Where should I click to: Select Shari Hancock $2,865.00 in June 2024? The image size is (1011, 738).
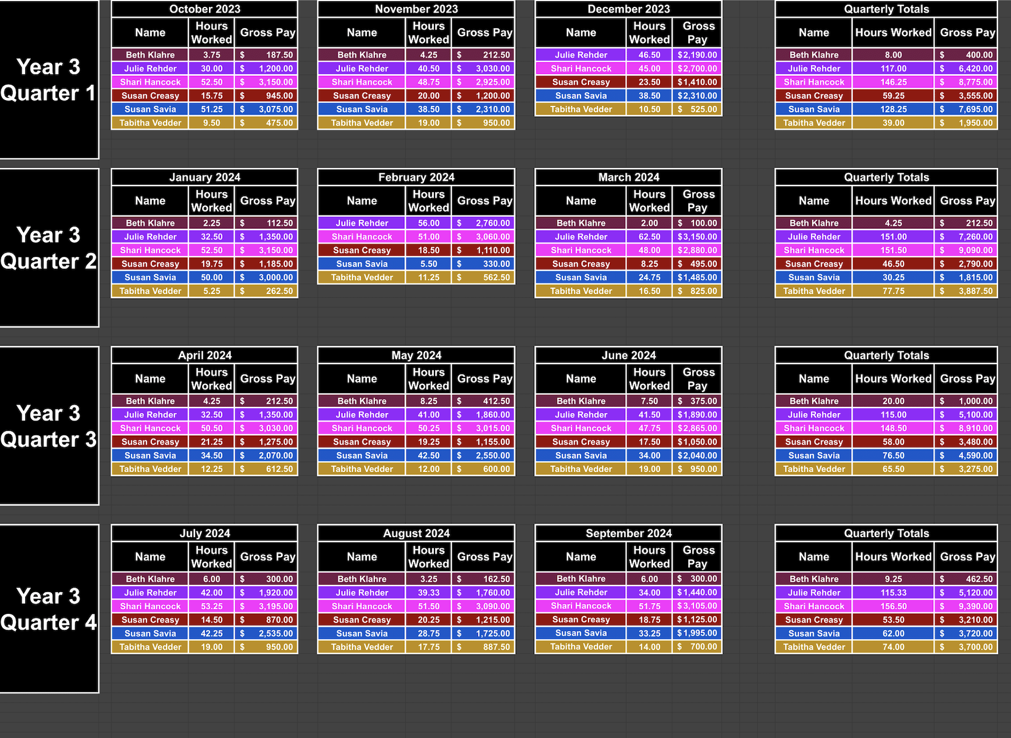point(697,428)
